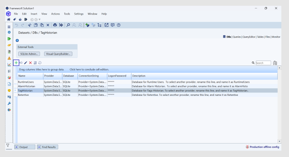Expand the row indicator arrow for TagHistorian
Image resolution: width=289 pixels, height=157 pixels.
pos(15,90)
